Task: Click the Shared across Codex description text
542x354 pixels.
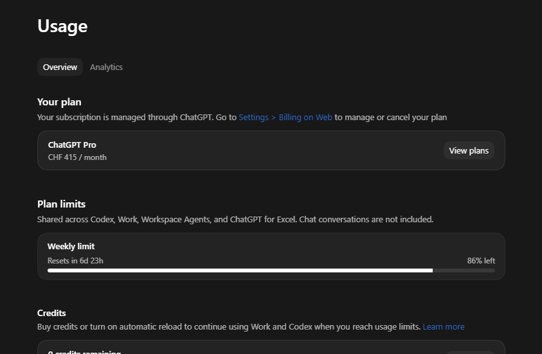Action: point(235,220)
